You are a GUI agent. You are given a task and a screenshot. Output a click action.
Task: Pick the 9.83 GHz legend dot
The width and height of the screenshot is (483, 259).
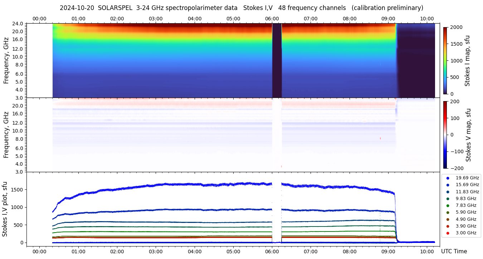(x=448, y=199)
